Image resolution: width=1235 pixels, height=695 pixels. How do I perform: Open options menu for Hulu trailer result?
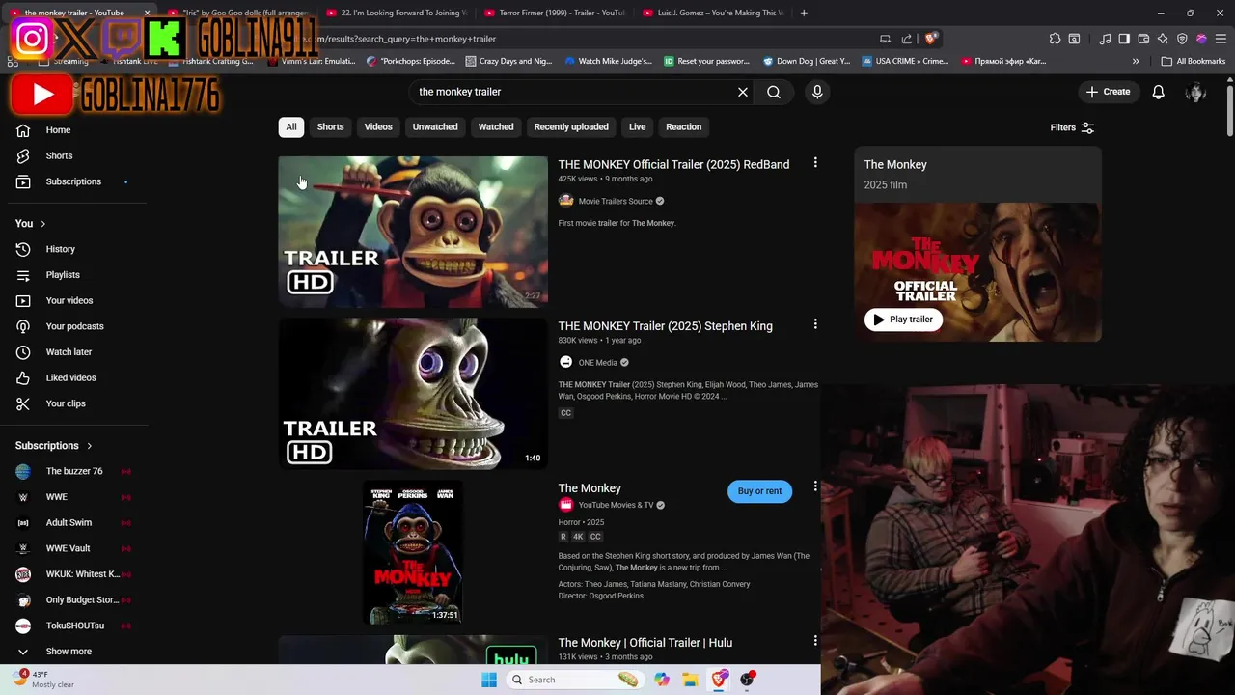815,641
